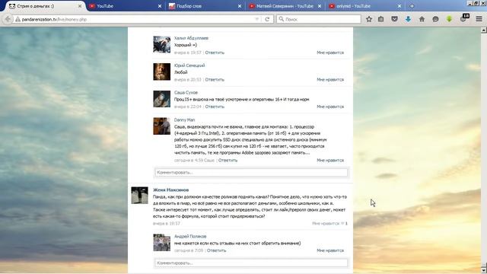487x274 pixels.
Task: Go to the Home page icon
Action: (422, 19)
